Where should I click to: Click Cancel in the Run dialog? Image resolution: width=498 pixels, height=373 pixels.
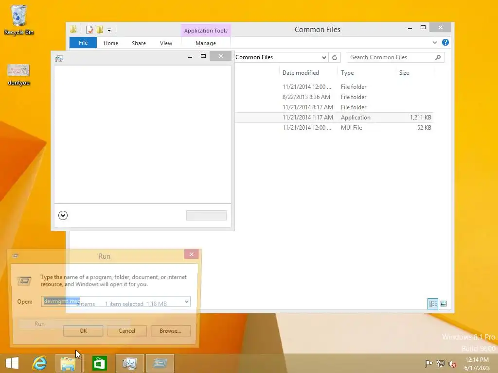coord(127,331)
